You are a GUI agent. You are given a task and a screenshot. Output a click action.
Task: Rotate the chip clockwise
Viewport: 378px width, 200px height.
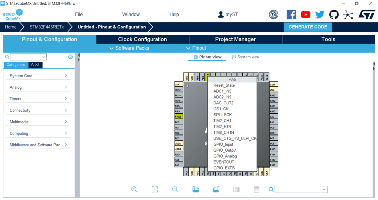coord(196,189)
